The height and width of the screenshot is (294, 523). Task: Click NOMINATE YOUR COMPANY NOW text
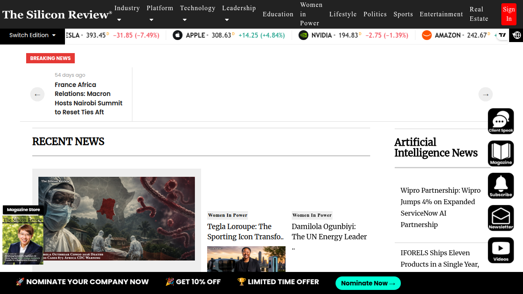coord(82,282)
